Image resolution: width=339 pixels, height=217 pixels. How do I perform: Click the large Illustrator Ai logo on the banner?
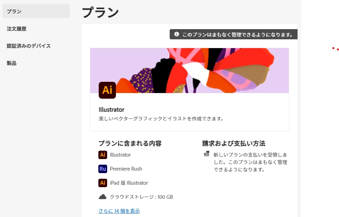[107, 90]
